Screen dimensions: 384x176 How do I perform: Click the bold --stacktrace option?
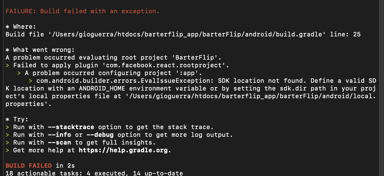[x=71, y=127]
